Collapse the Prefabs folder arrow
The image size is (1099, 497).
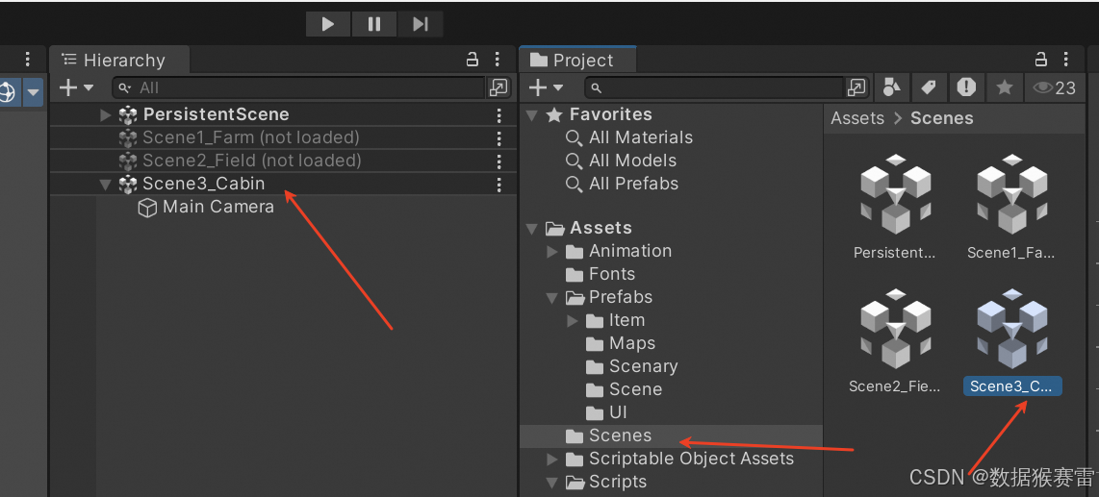point(552,297)
